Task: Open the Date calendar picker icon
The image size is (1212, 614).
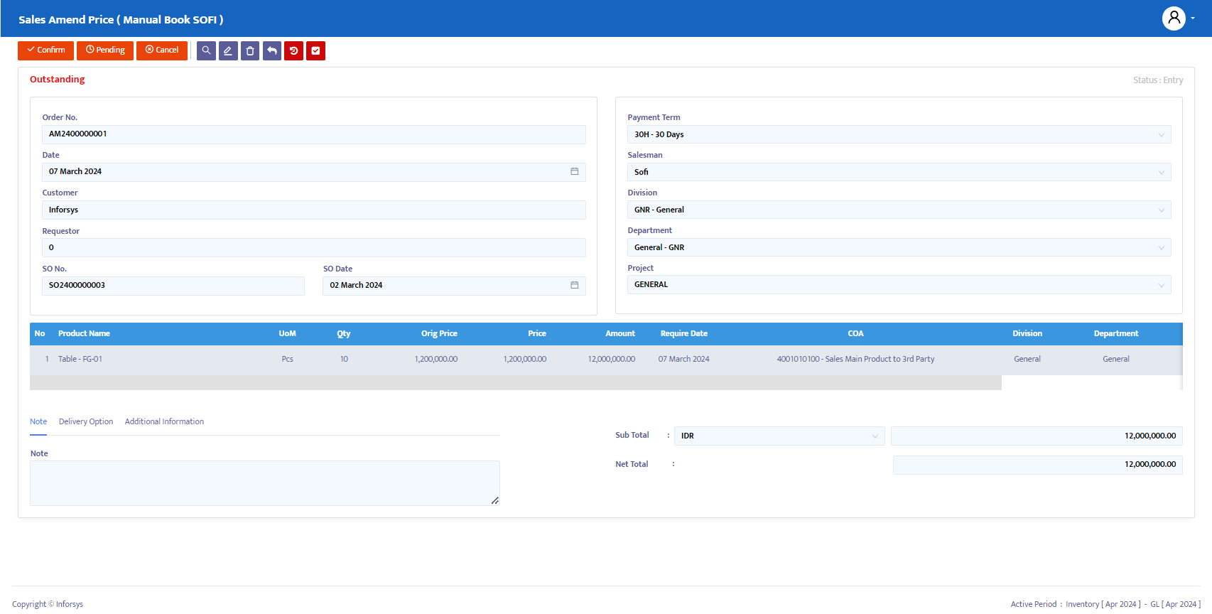Action: pos(574,171)
